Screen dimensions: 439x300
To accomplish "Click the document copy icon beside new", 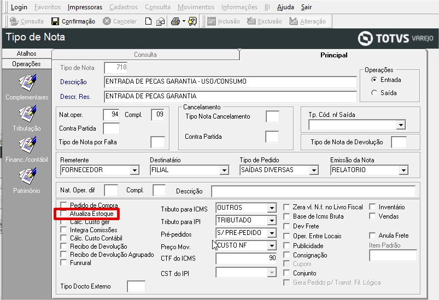I will tap(160, 21).
